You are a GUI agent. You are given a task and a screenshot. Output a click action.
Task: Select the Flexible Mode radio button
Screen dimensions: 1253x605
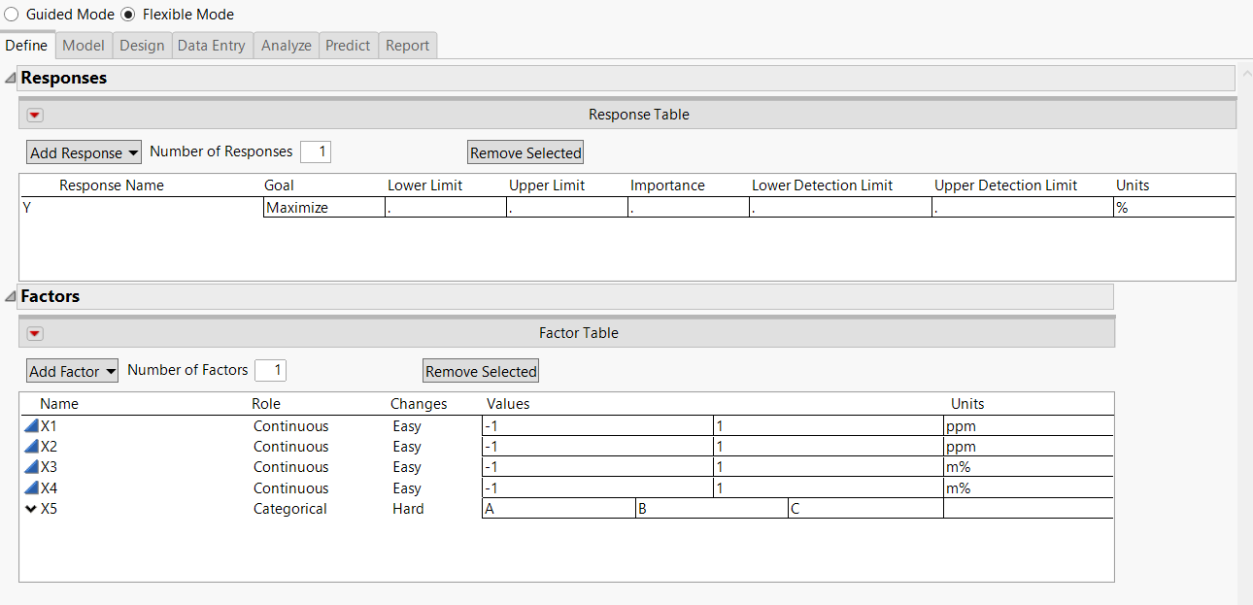click(x=128, y=15)
